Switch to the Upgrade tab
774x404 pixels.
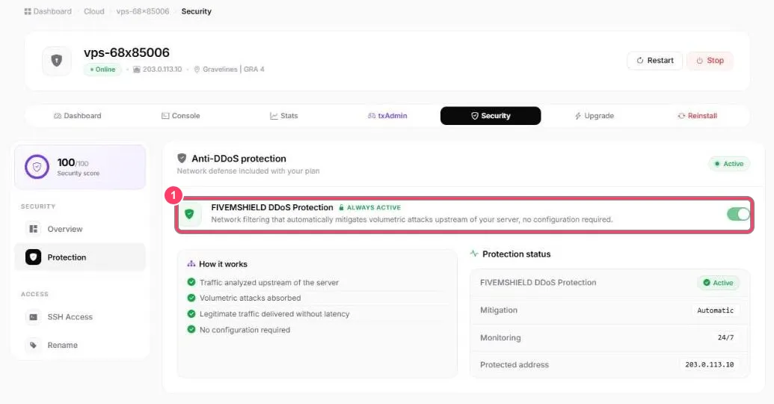(595, 115)
